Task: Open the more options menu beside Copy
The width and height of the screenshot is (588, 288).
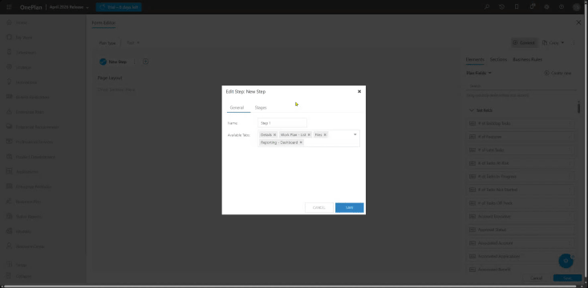Action: click(574, 43)
